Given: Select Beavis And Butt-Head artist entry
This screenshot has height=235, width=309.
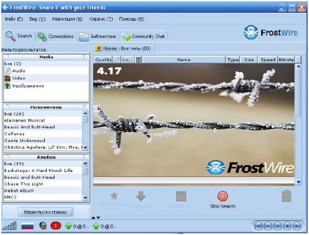Looking at the screenshot, I should click(43, 127).
